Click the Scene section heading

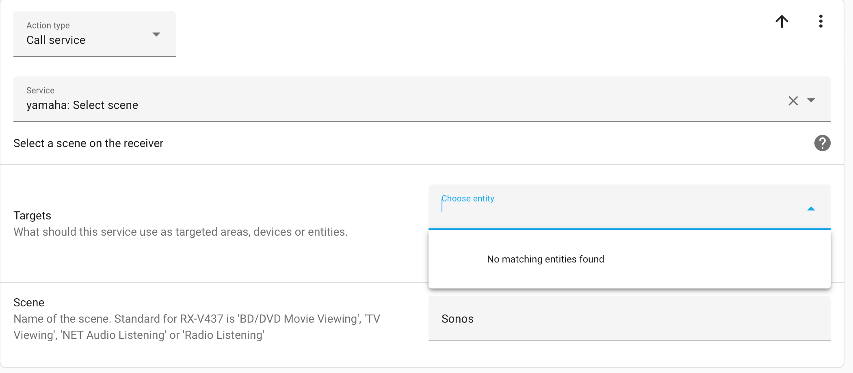(x=29, y=302)
